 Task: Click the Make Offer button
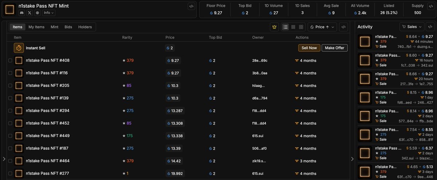pos(335,48)
